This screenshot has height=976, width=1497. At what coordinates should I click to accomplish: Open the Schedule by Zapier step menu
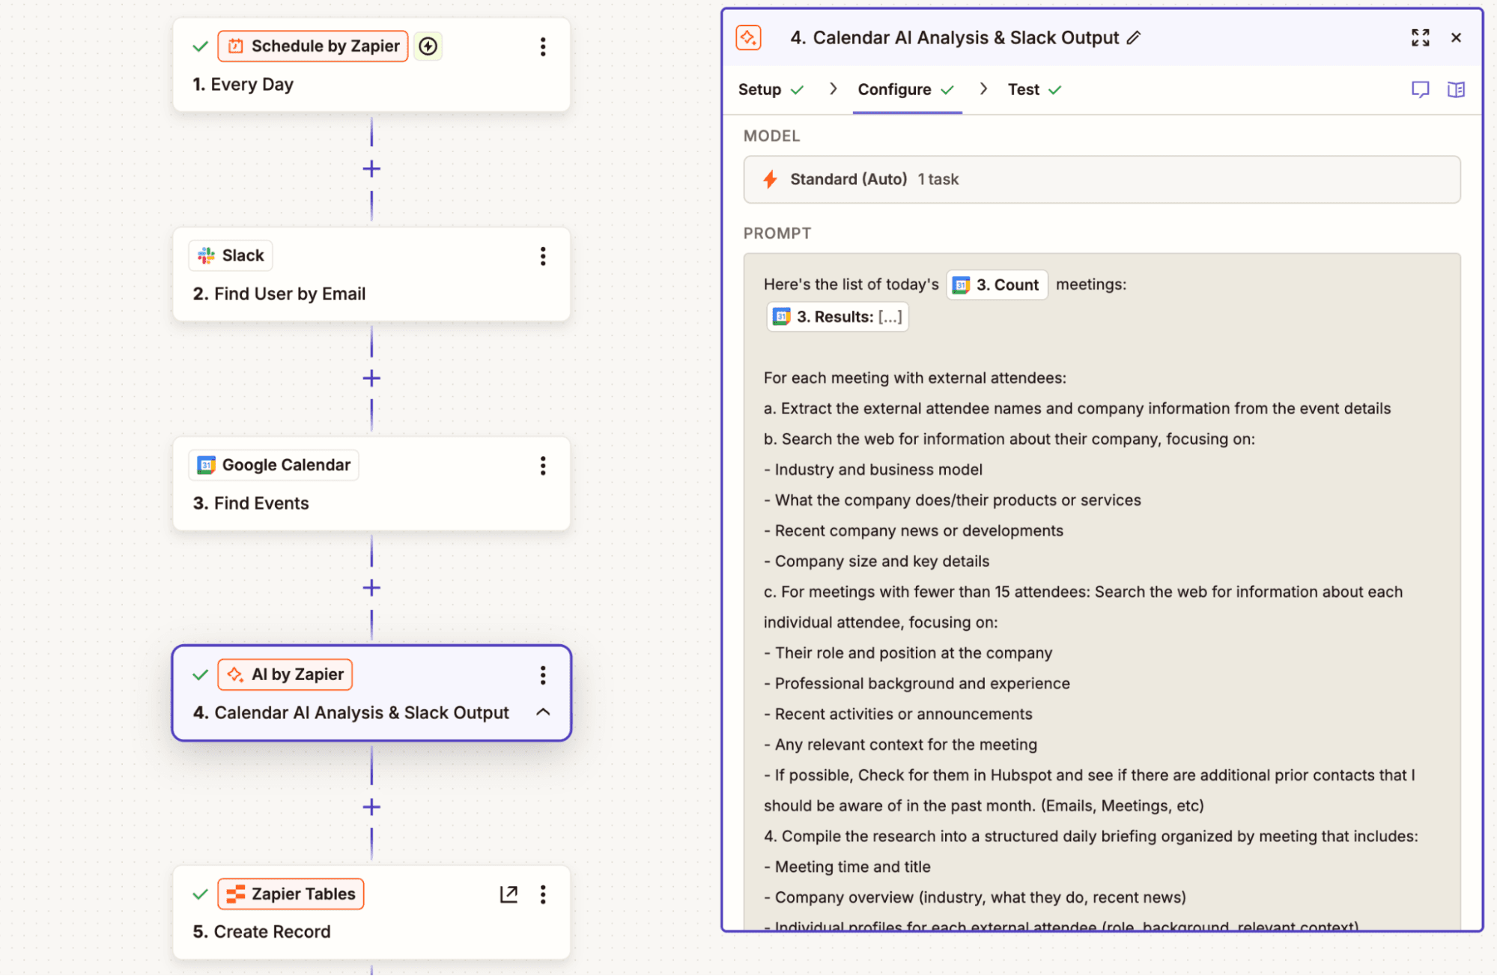click(x=543, y=46)
